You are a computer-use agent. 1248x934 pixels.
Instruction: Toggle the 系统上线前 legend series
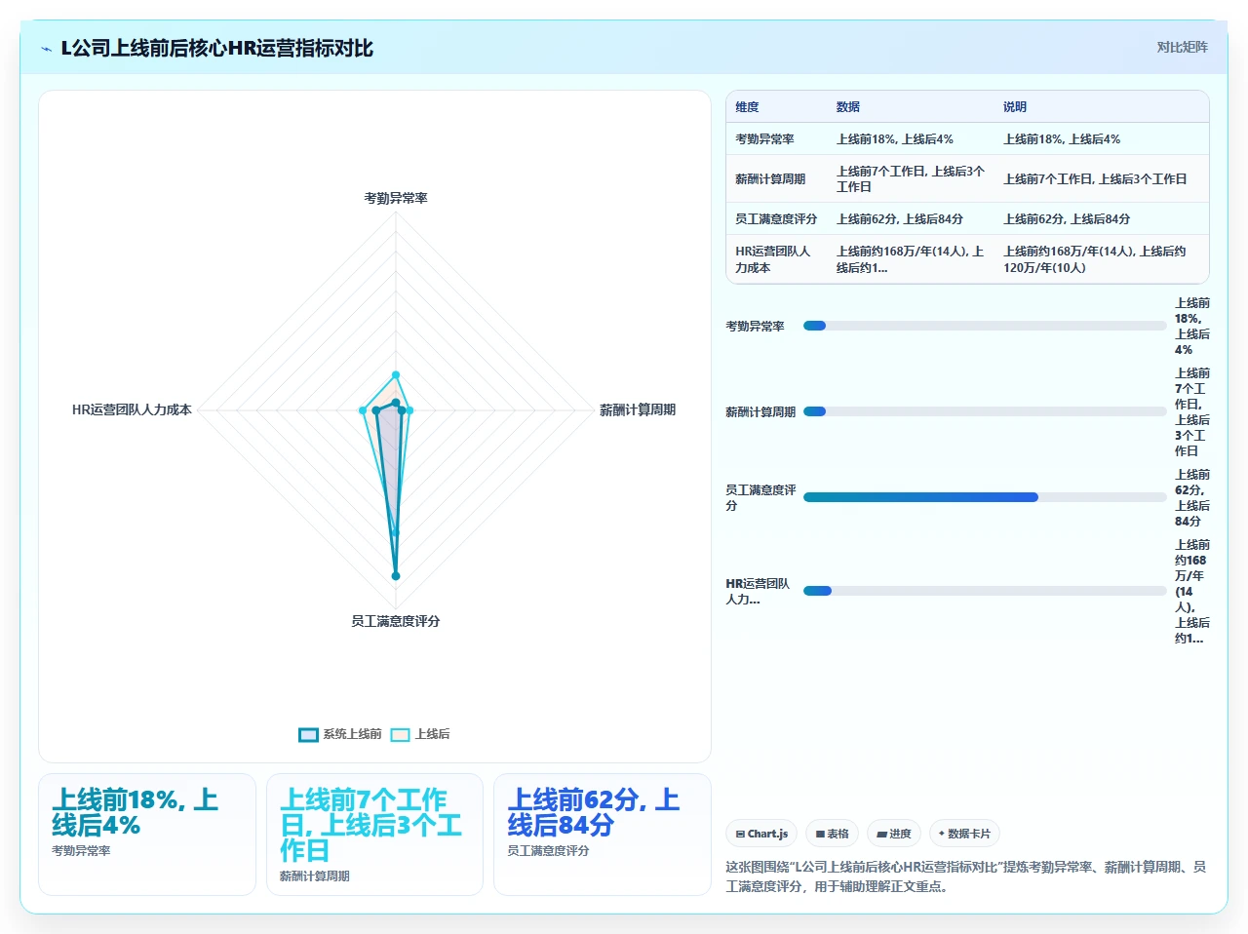[x=340, y=734]
